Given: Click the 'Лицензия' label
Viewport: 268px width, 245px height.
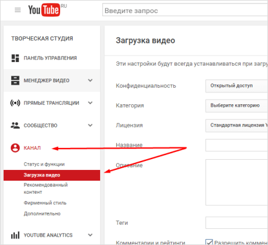Looking at the screenshot, I should tap(129, 125).
